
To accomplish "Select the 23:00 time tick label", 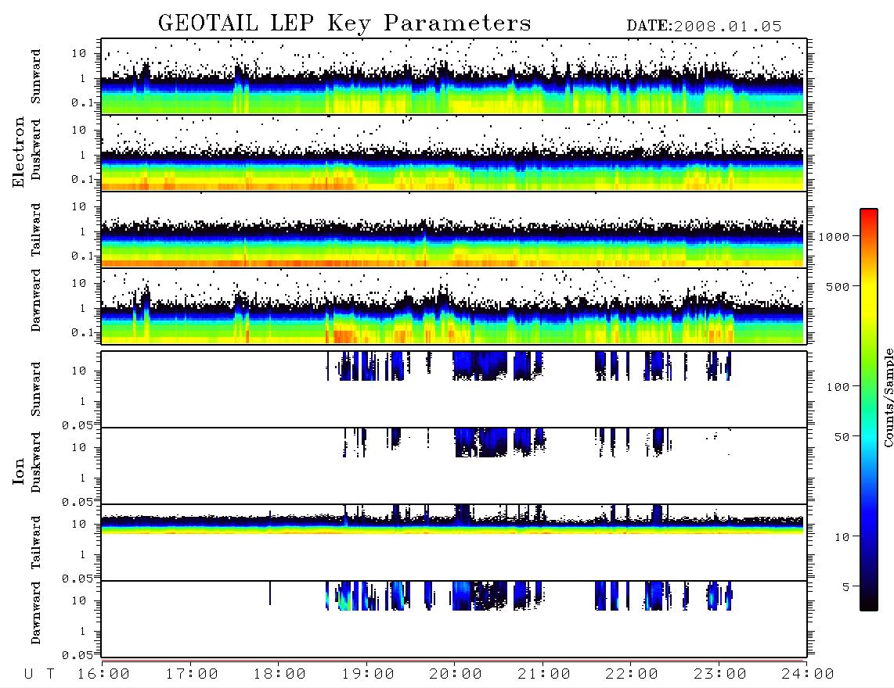I will click(x=720, y=674).
